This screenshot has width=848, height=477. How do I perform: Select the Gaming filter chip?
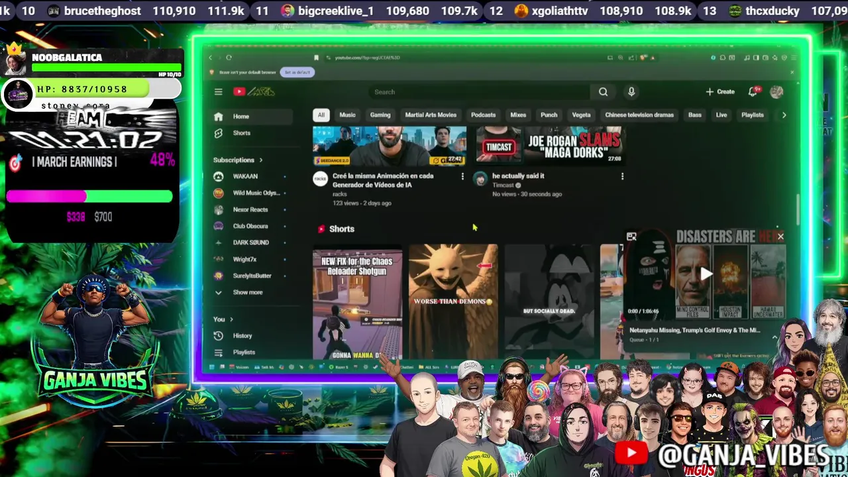[380, 115]
